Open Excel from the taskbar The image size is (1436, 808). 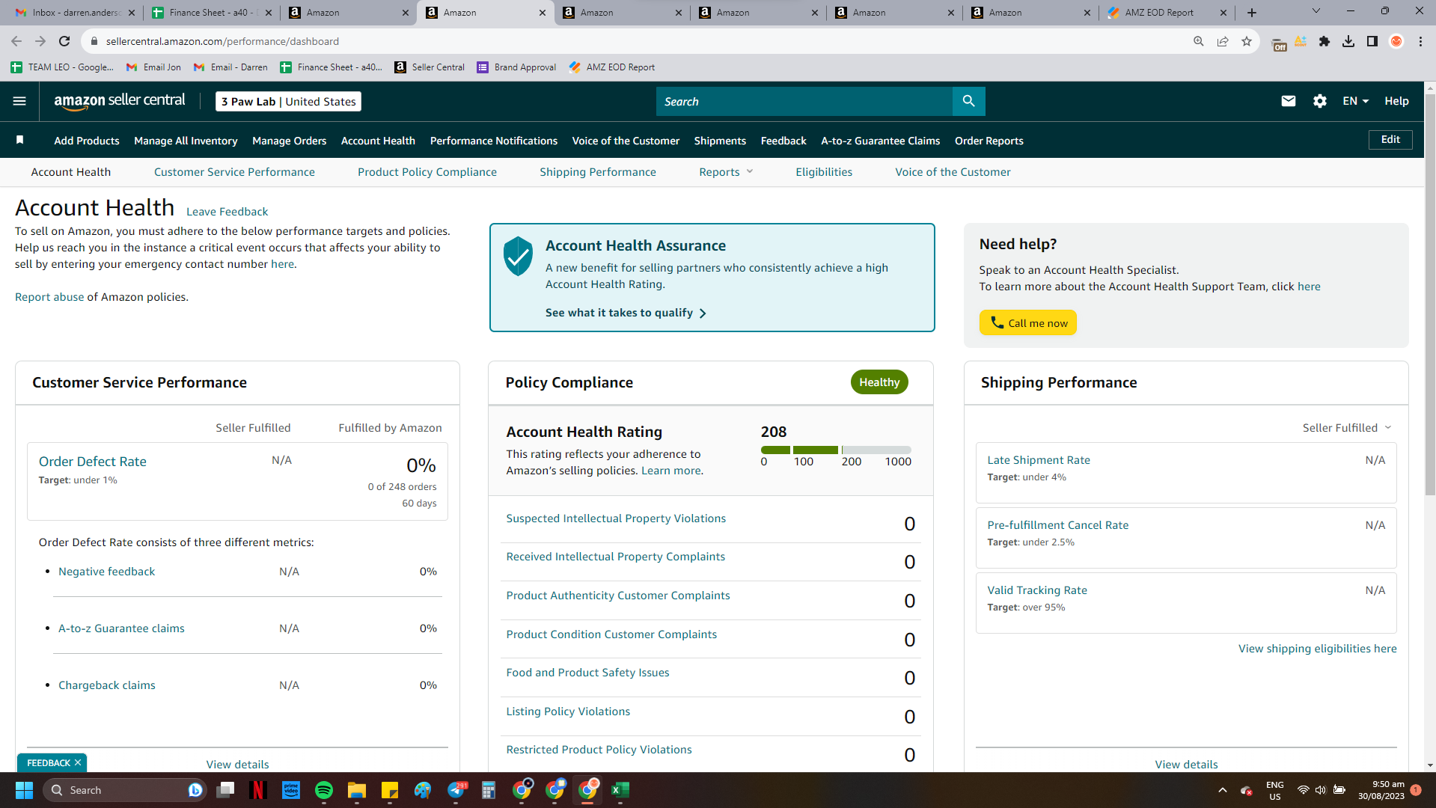point(620,790)
